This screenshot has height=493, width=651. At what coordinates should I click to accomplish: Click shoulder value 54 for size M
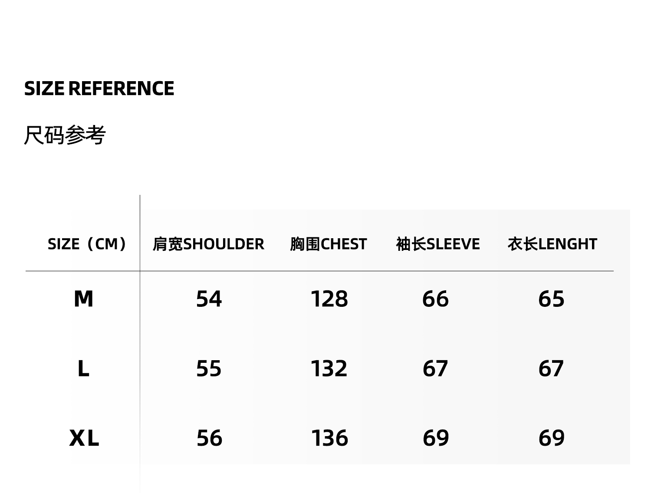coord(209,299)
